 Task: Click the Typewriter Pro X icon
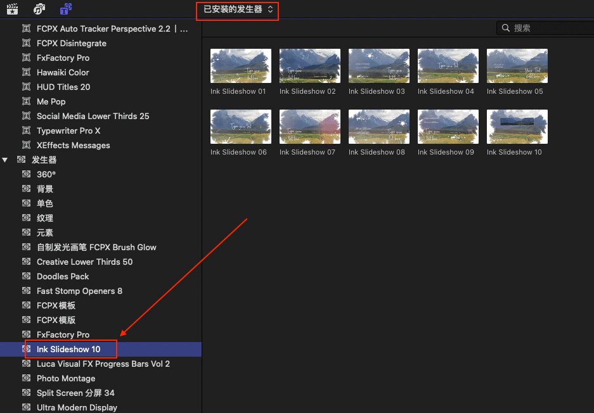pos(26,130)
